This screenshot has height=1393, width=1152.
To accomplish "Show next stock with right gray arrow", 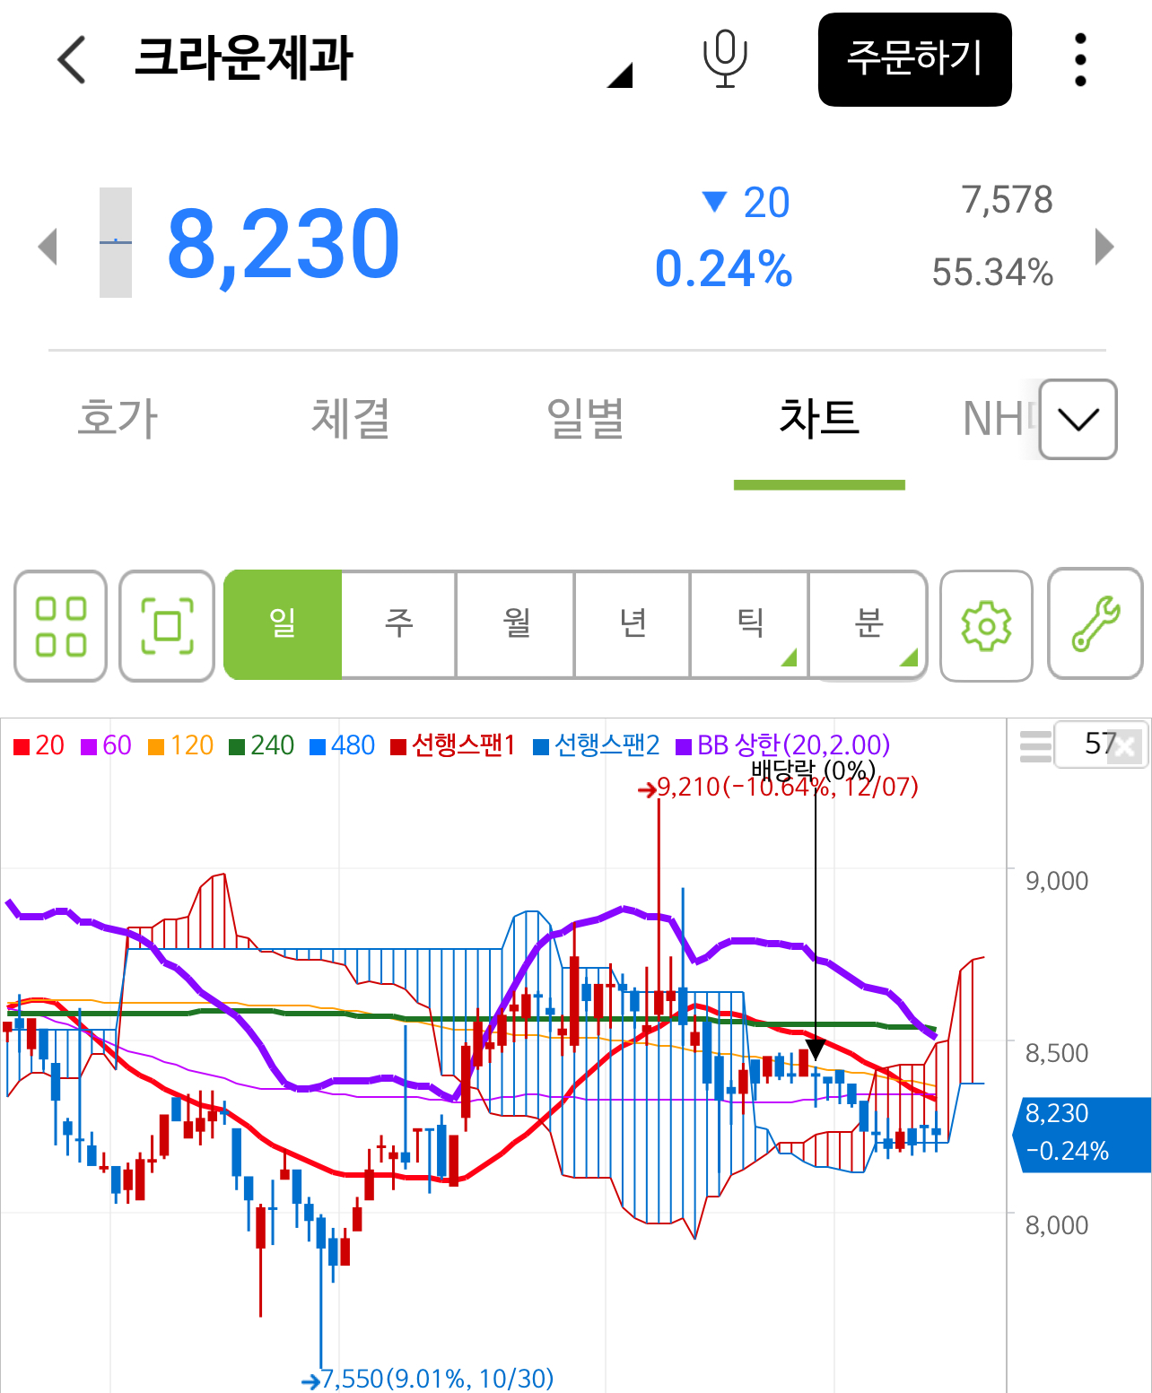I will (1104, 246).
